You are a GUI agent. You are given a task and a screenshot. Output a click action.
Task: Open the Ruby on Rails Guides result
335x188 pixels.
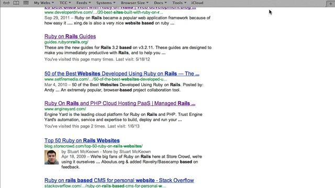coord(70,37)
